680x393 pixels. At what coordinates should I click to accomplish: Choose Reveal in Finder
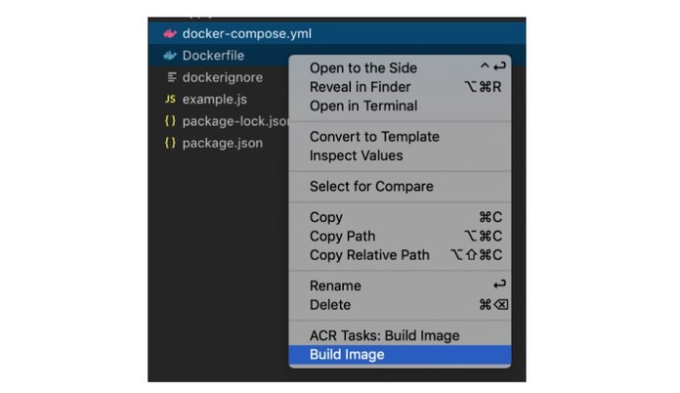358,87
